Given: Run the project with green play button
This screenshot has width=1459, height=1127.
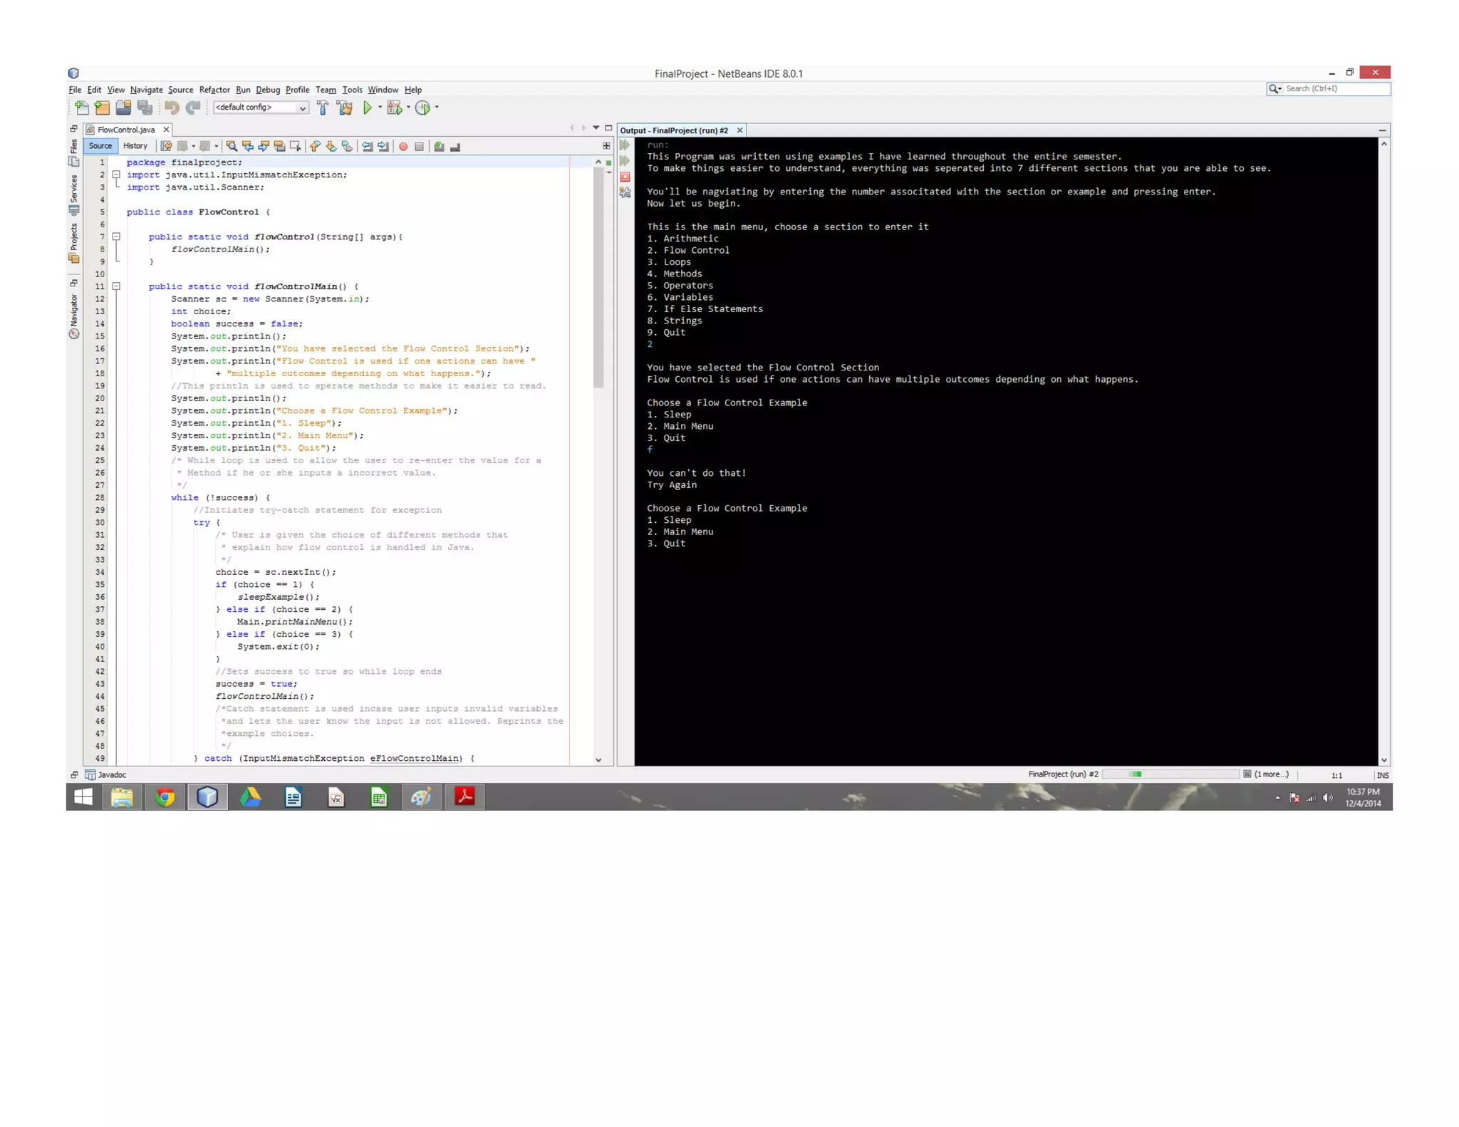Looking at the screenshot, I should (x=368, y=108).
